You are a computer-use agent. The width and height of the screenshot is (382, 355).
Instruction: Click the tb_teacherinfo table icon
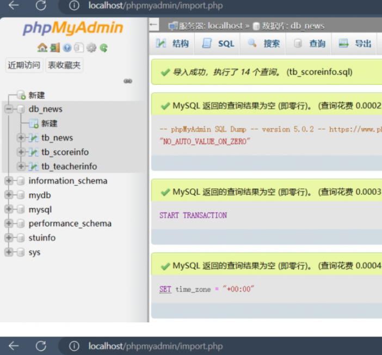coord(33,167)
